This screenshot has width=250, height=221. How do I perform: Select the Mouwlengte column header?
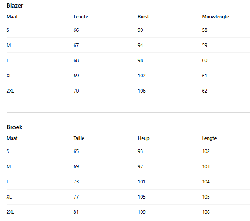pos(215,17)
